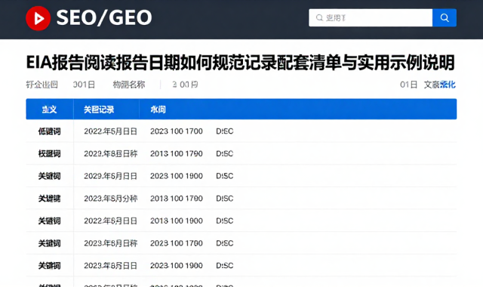
Task: Click '物题名称' label in meta row
Action: pyautogui.click(x=129, y=85)
